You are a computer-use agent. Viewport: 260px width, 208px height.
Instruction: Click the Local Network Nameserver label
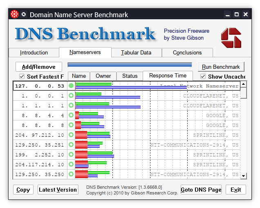coord(199,86)
